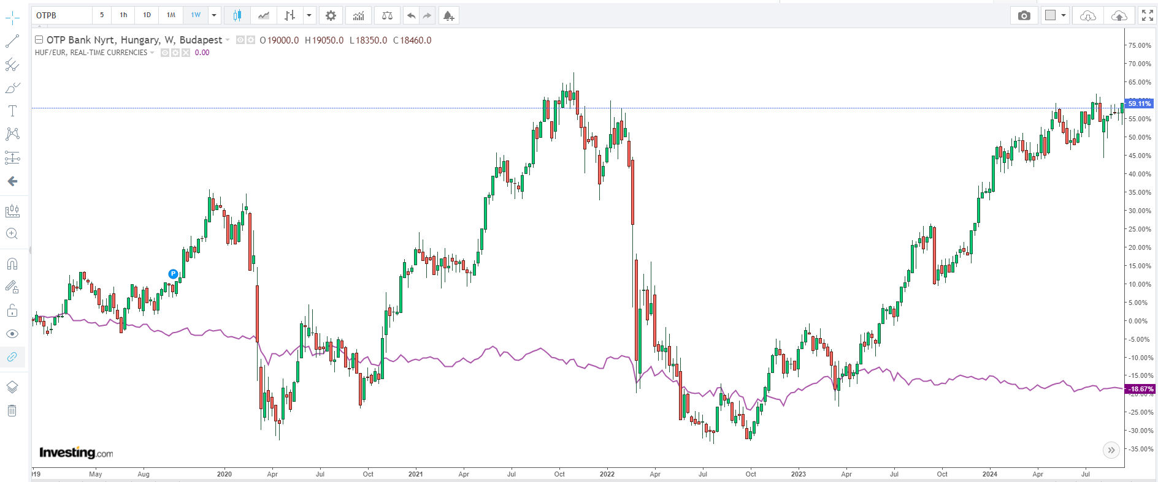The image size is (1158, 482).
Task: Collapse the chart legend minus box
Action: point(39,40)
